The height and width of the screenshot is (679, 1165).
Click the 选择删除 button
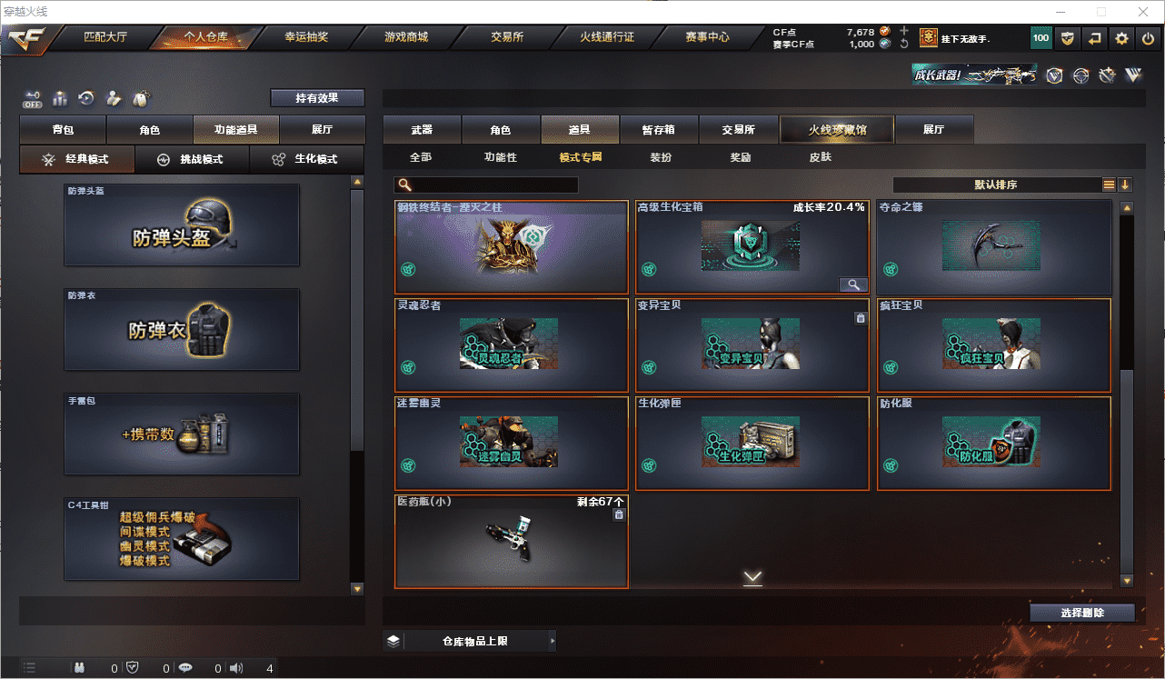1082,613
